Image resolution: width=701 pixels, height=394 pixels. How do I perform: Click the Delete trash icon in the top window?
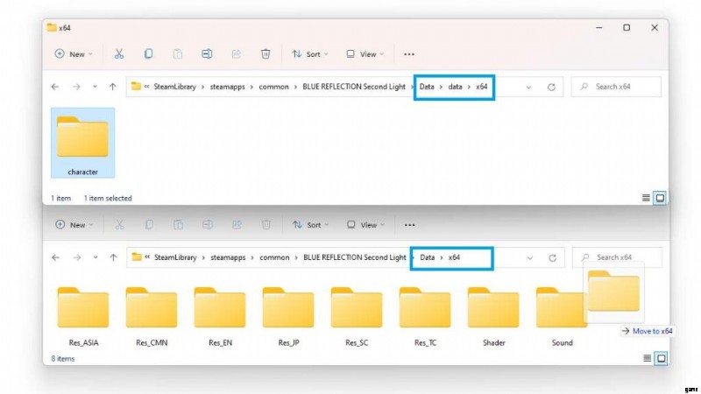266,54
